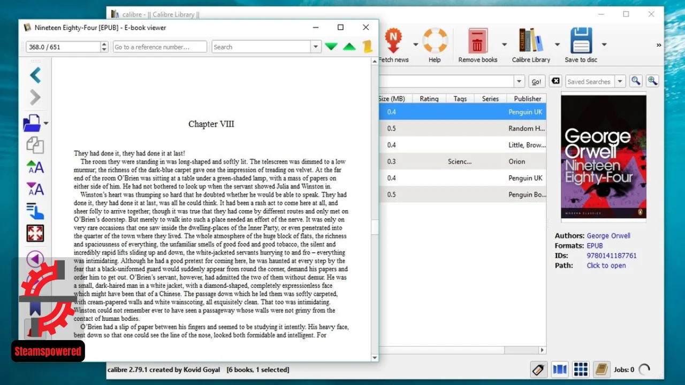Clear the calibre search with the X icon
Image resolution: width=685 pixels, height=385 pixels.
[556, 81]
